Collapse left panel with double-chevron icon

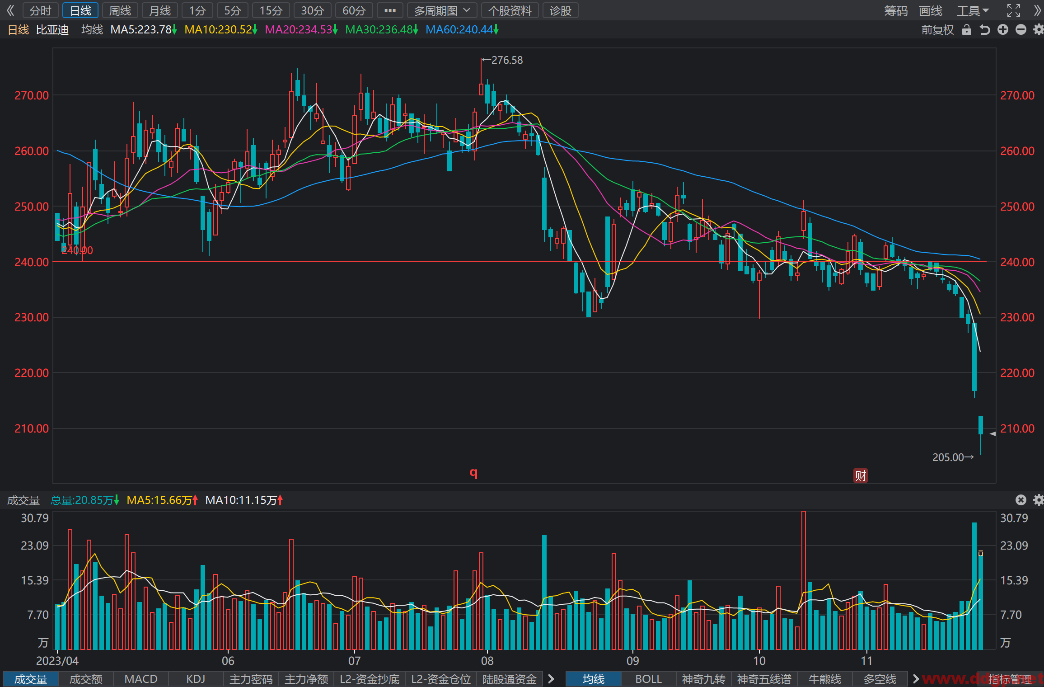click(10, 10)
